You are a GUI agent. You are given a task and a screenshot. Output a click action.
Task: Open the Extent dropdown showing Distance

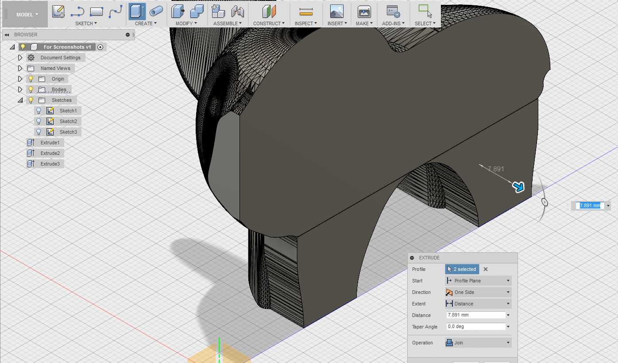478,304
